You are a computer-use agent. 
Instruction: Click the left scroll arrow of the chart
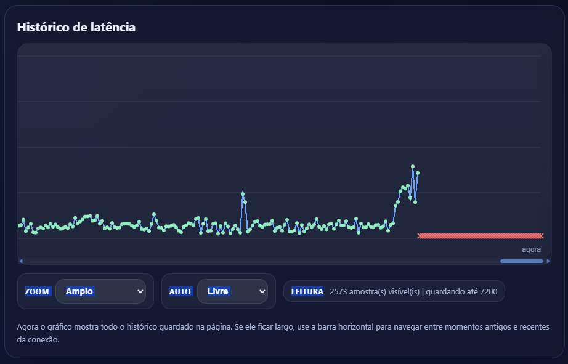click(20, 261)
